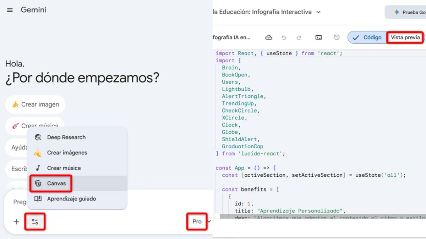The width and height of the screenshot is (426, 239).
Task: Expand the Infografía Interactiva title chevron
Action: pyautogui.click(x=318, y=12)
